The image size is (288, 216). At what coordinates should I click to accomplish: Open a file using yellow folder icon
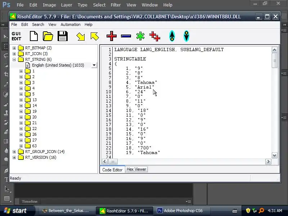point(48,36)
